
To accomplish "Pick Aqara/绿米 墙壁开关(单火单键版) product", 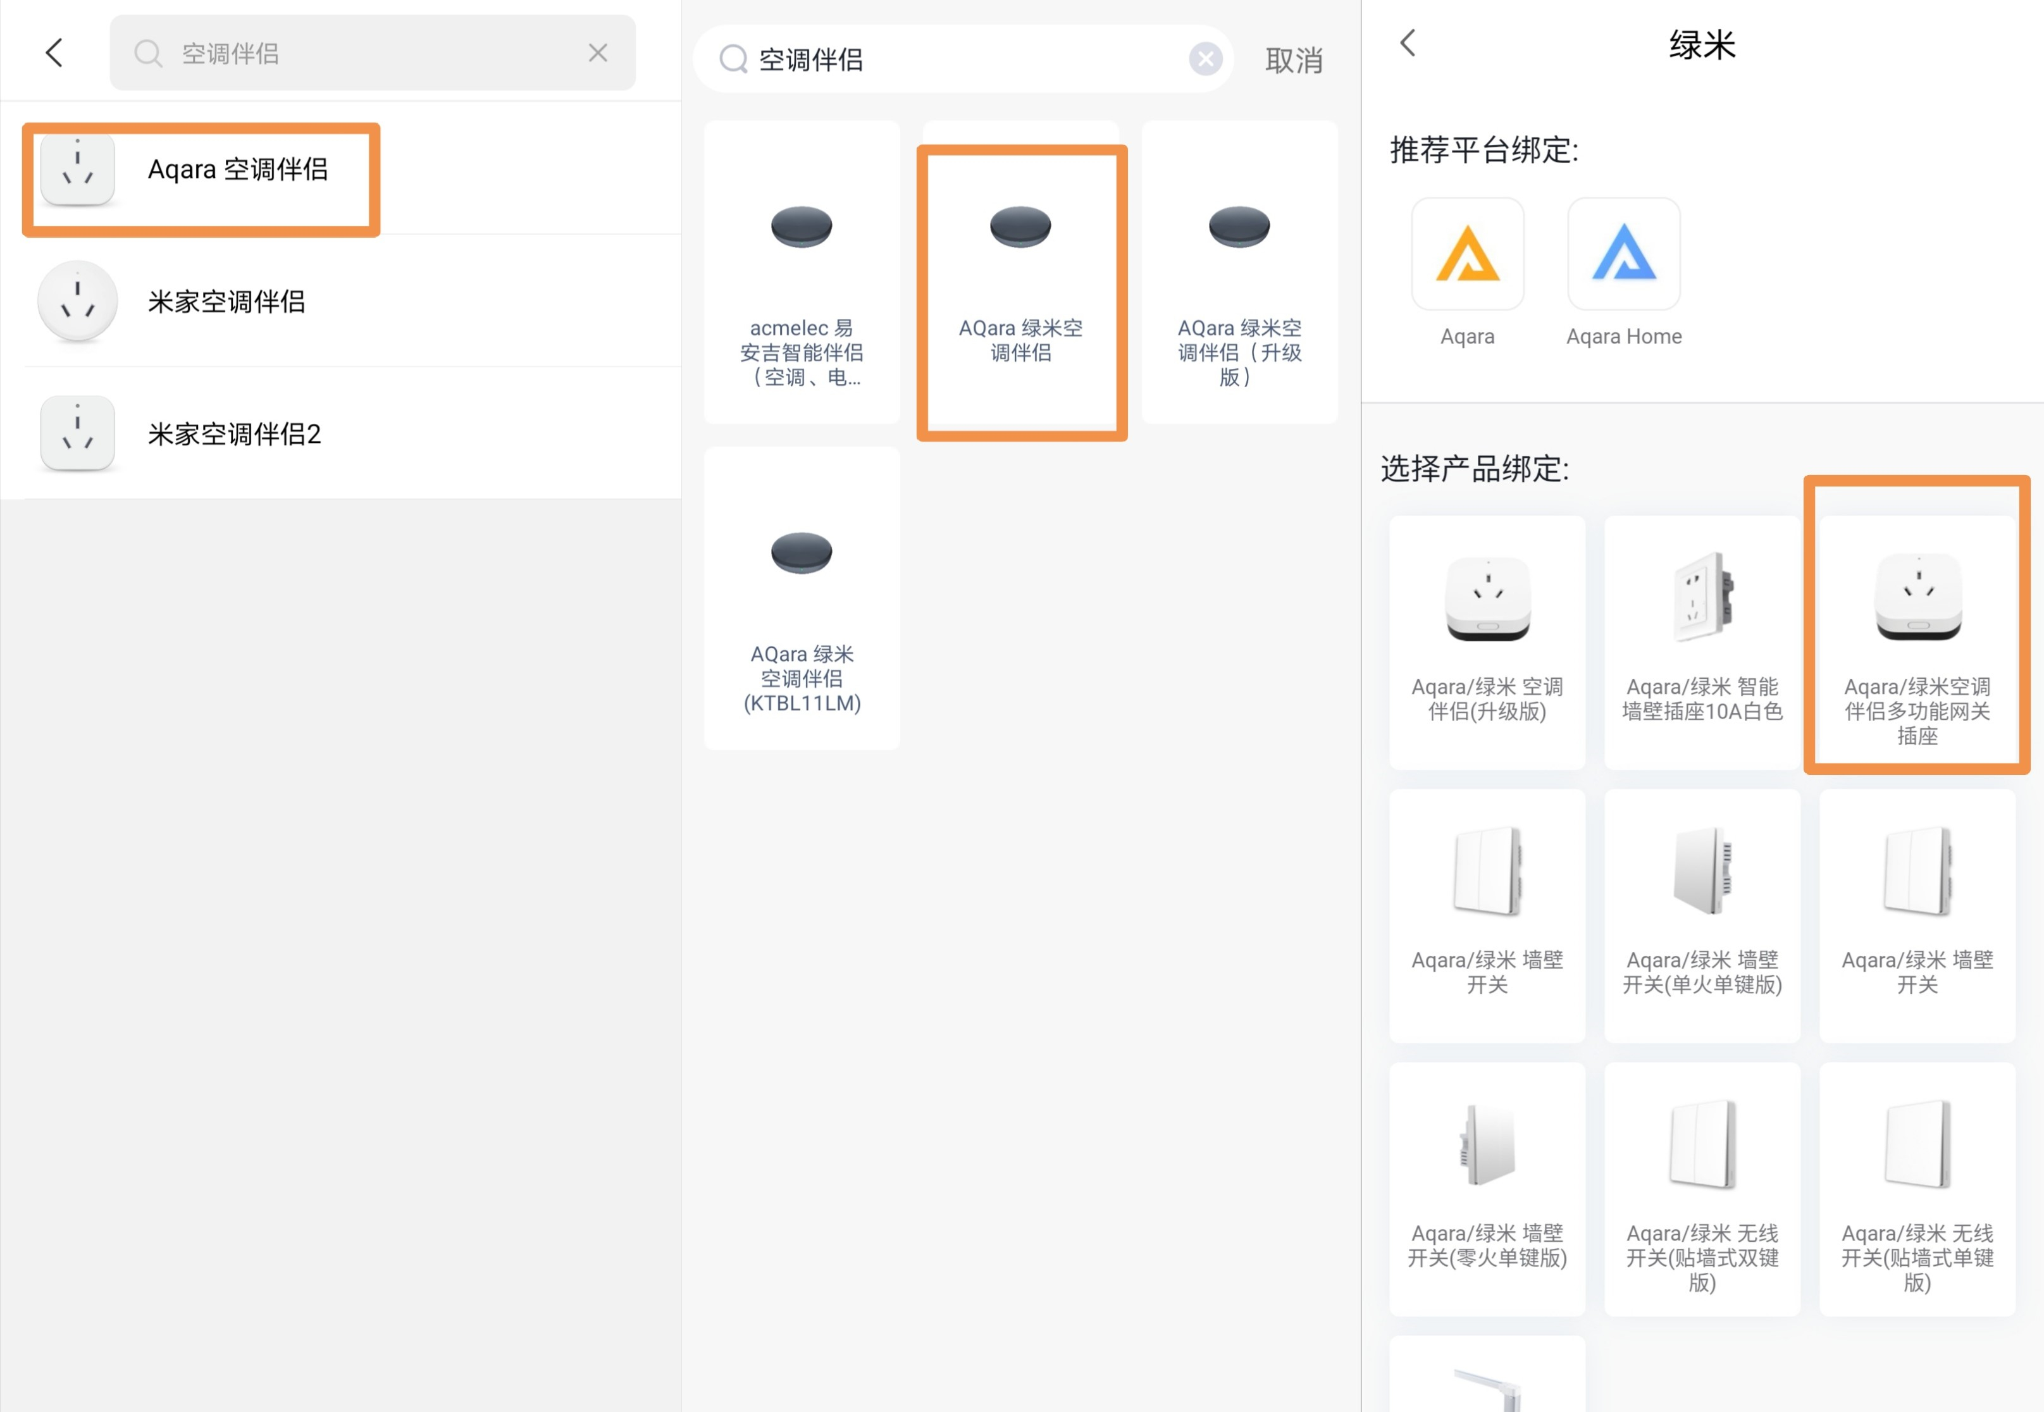I will tap(1702, 915).
